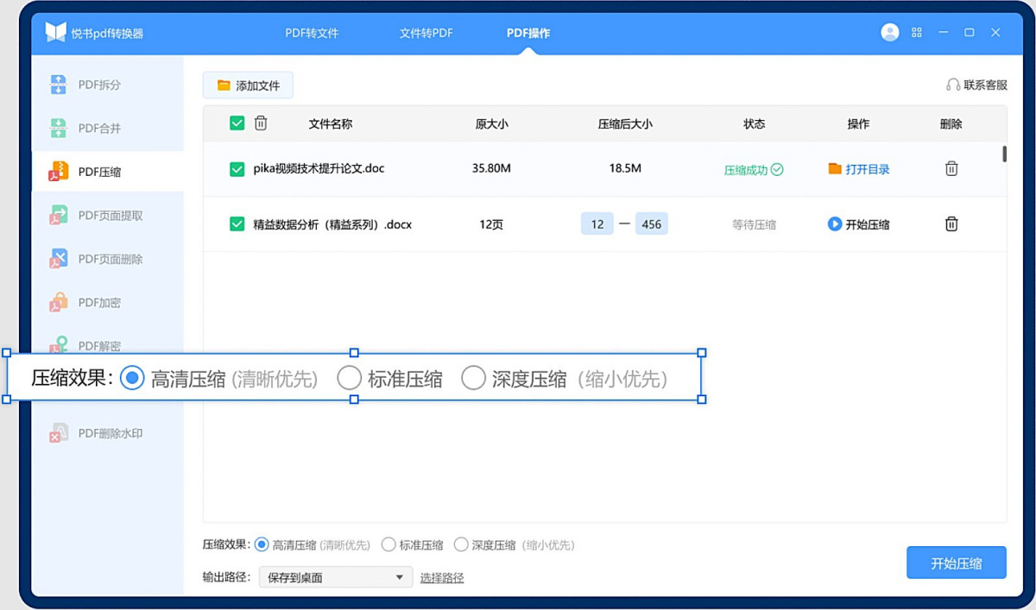
Task: Switch to the 文件转PDF tab
Action: click(425, 32)
